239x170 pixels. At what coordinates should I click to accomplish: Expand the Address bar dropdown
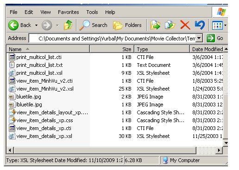[199, 38]
